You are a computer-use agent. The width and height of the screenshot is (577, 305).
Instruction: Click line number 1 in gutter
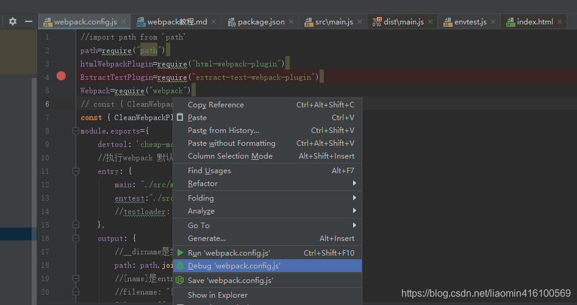tap(47, 37)
